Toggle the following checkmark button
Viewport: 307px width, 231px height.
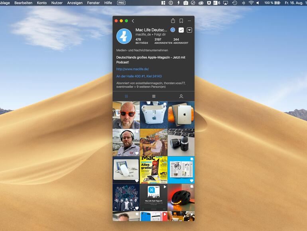pos(181,30)
